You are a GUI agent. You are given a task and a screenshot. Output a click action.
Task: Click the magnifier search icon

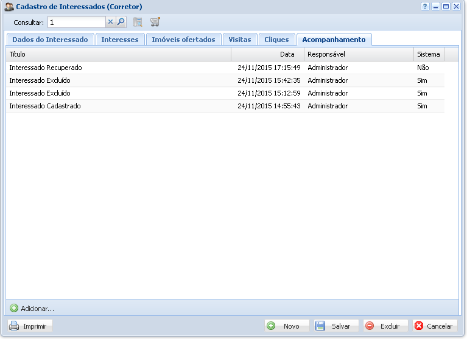(x=121, y=22)
